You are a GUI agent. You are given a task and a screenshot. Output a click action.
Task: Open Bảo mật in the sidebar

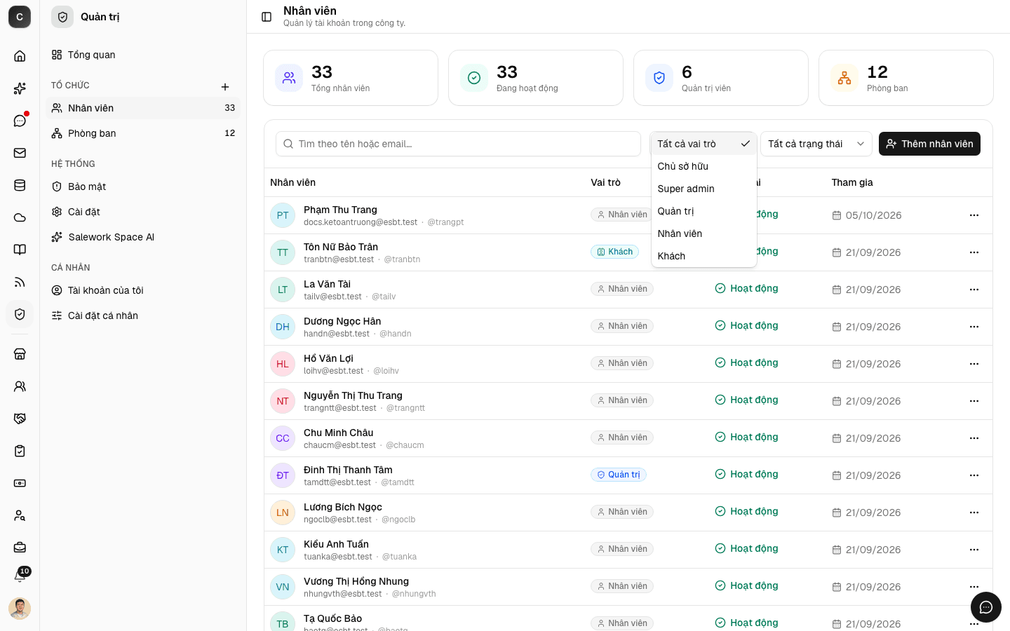(143, 186)
